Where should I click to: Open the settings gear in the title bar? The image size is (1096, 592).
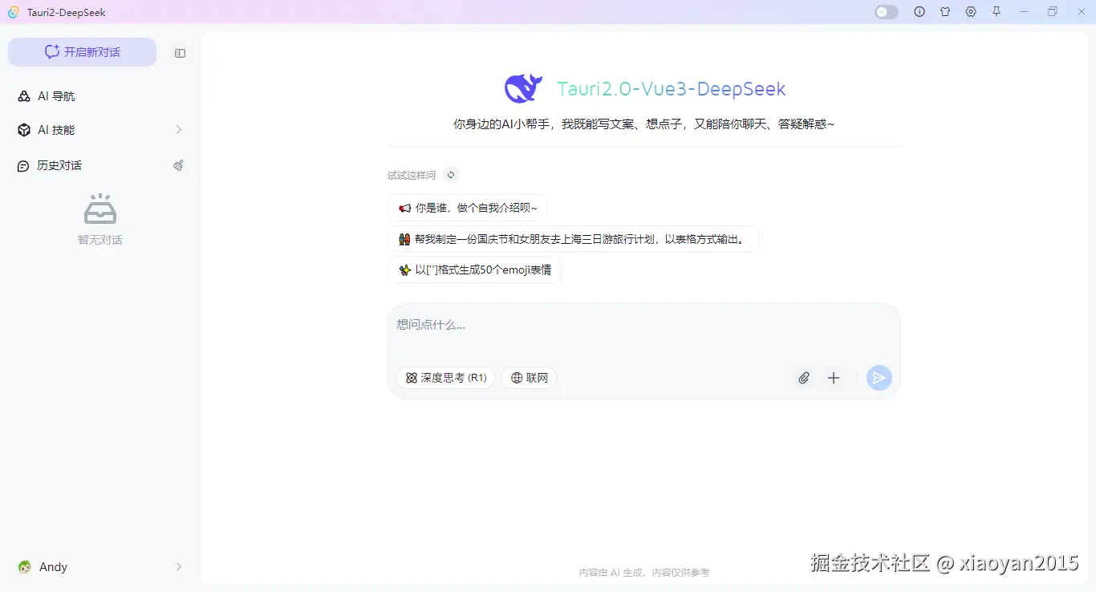[x=971, y=11]
